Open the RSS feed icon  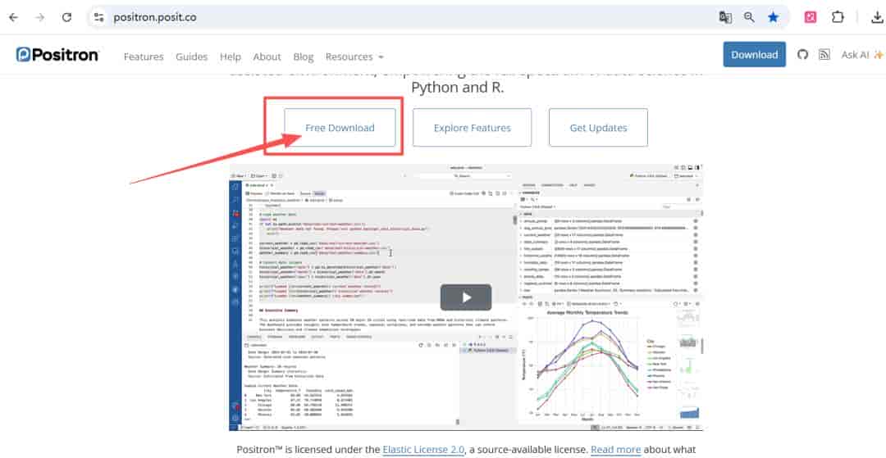point(824,55)
